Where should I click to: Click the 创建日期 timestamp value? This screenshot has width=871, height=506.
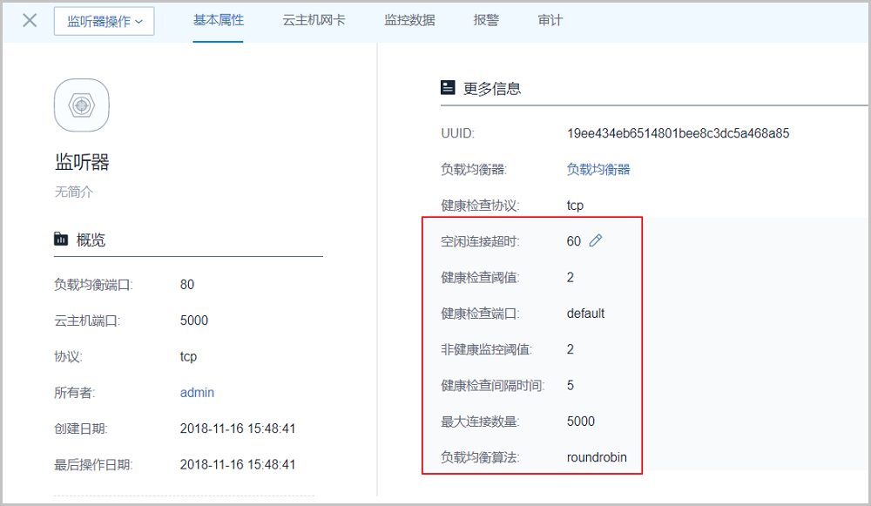(238, 428)
